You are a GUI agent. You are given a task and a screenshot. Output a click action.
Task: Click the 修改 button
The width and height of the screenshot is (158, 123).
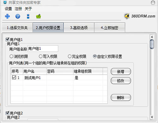(x=121, y=81)
